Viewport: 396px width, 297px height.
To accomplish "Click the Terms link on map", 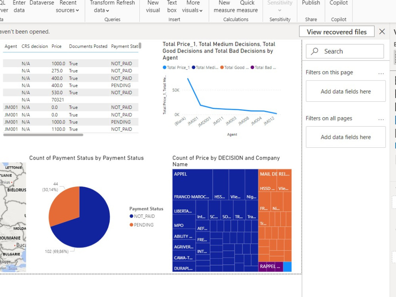I will (x=13, y=268).
